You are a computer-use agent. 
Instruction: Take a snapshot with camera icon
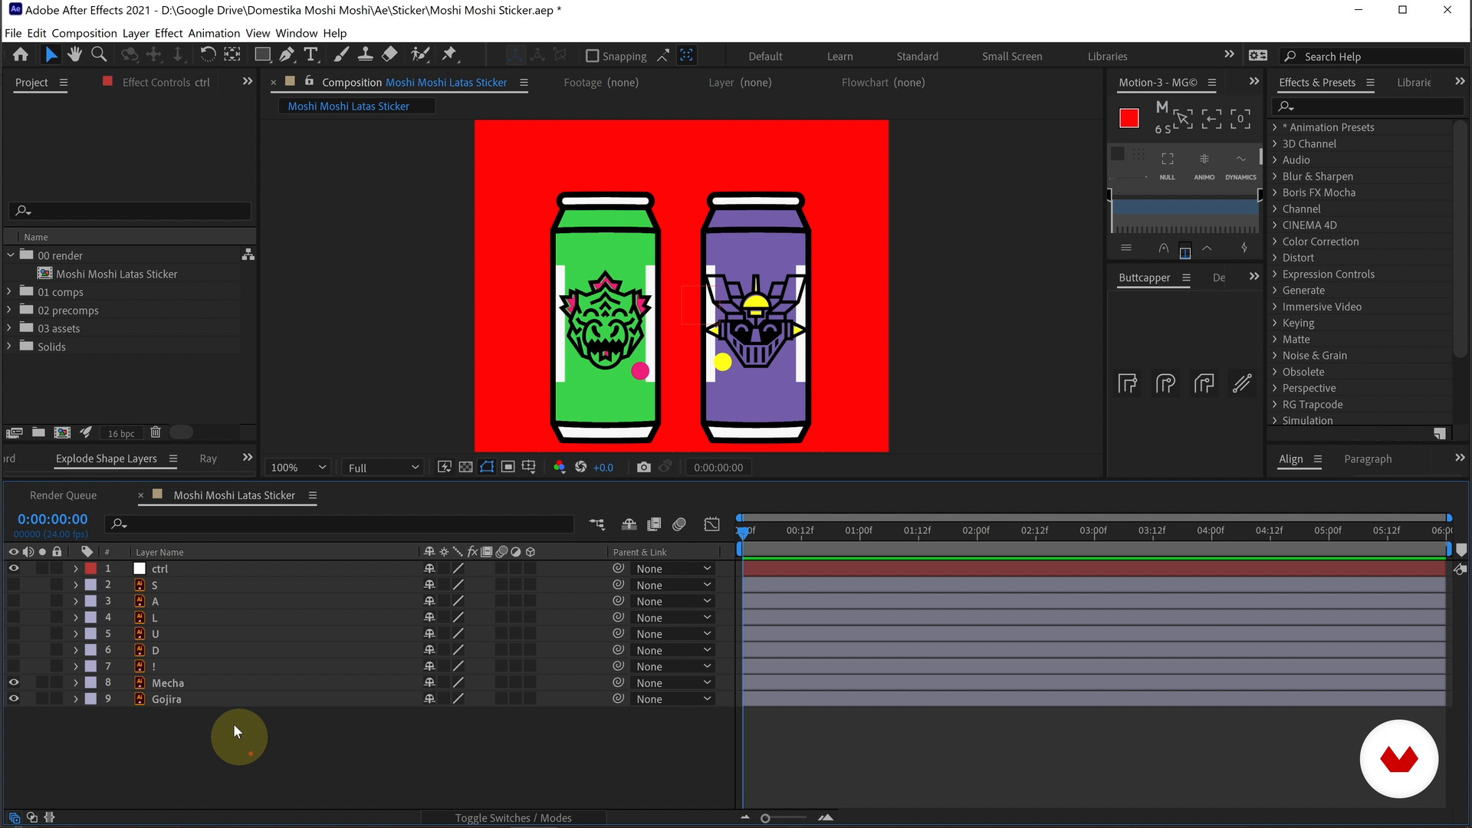click(x=643, y=467)
